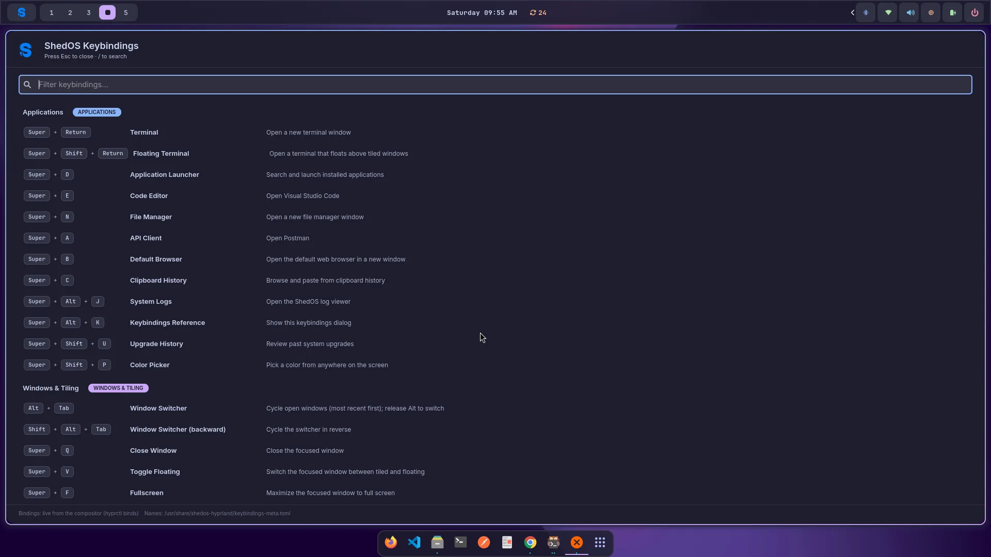Switch to workspace 3
The width and height of the screenshot is (991, 557).
pos(89,12)
